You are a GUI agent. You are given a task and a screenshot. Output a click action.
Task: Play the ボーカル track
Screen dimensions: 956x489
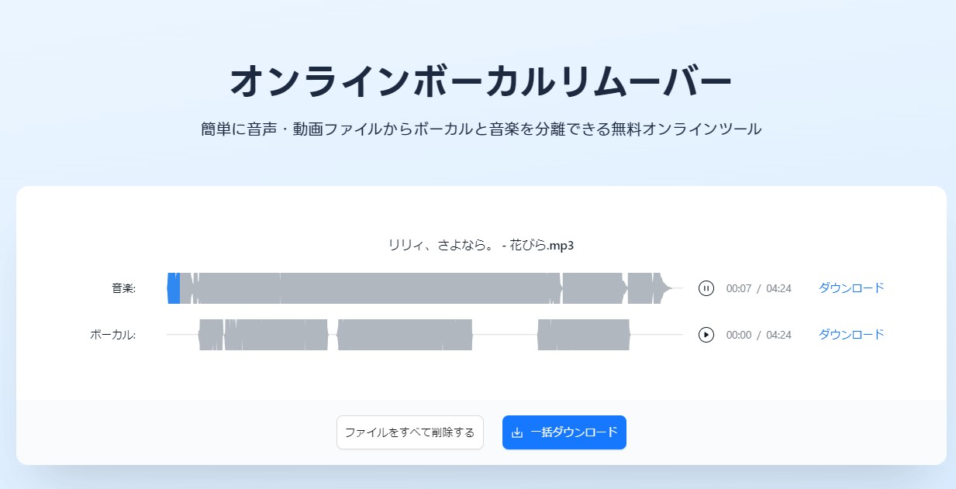click(706, 335)
